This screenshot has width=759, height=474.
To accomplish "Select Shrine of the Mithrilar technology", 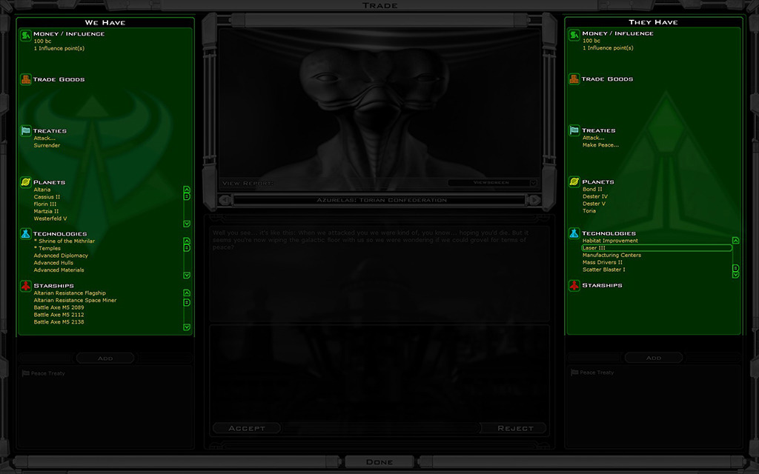I will (64, 241).
